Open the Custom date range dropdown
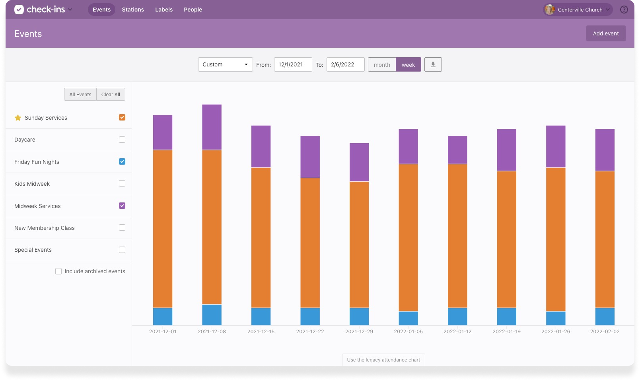 coord(225,64)
